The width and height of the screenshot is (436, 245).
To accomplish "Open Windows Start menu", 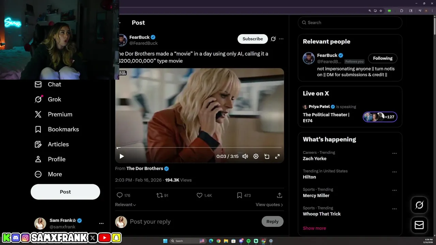I will click(x=165, y=241).
